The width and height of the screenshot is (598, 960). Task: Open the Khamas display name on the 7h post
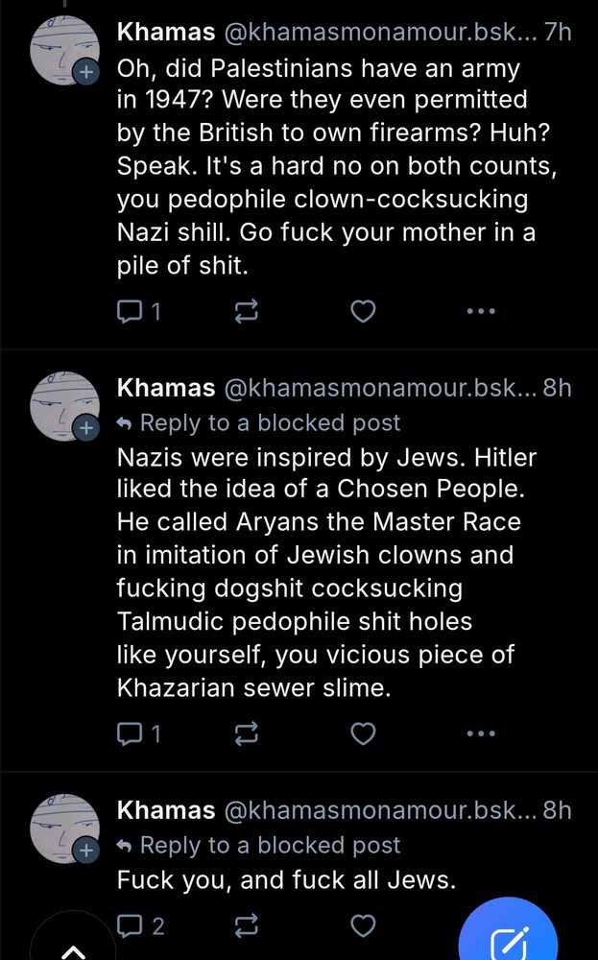[x=165, y=32]
